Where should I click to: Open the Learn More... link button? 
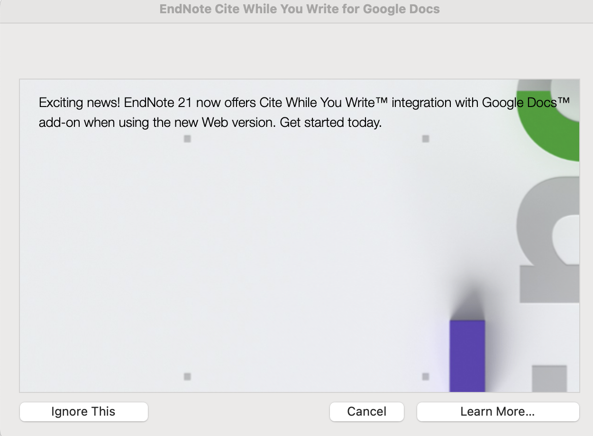pyautogui.click(x=498, y=411)
